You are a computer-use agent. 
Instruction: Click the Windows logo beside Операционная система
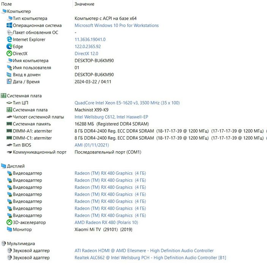tap(9, 25)
